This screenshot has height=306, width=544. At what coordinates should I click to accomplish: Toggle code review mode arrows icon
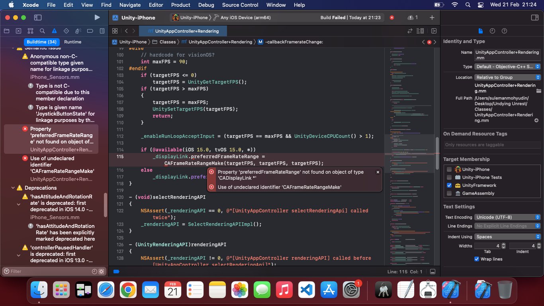[x=410, y=31]
